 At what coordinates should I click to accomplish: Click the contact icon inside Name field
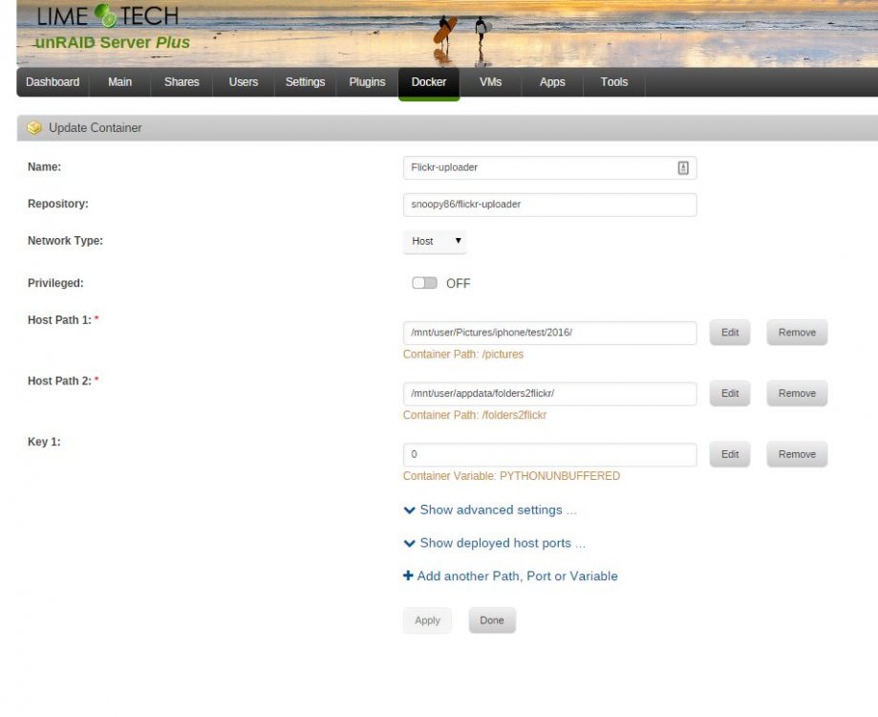click(682, 167)
